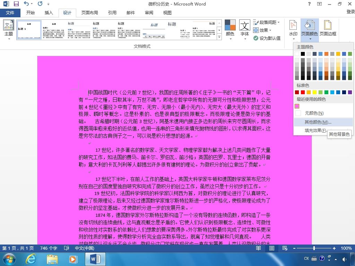Click the Page Borders (页面边框) icon
355x266 pixels.
coord(328,28)
